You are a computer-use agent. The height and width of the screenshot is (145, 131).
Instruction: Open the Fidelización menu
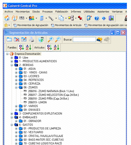point(62,12)
